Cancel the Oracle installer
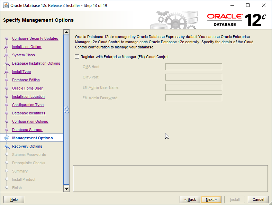This screenshot has width=272, height=205. (258, 199)
